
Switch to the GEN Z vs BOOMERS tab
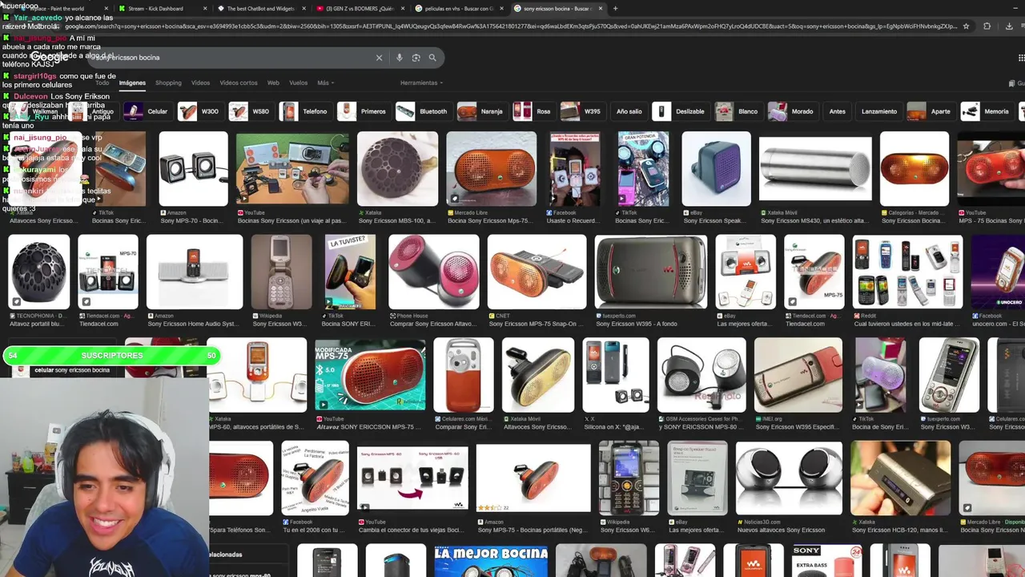pyautogui.click(x=359, y=9)
